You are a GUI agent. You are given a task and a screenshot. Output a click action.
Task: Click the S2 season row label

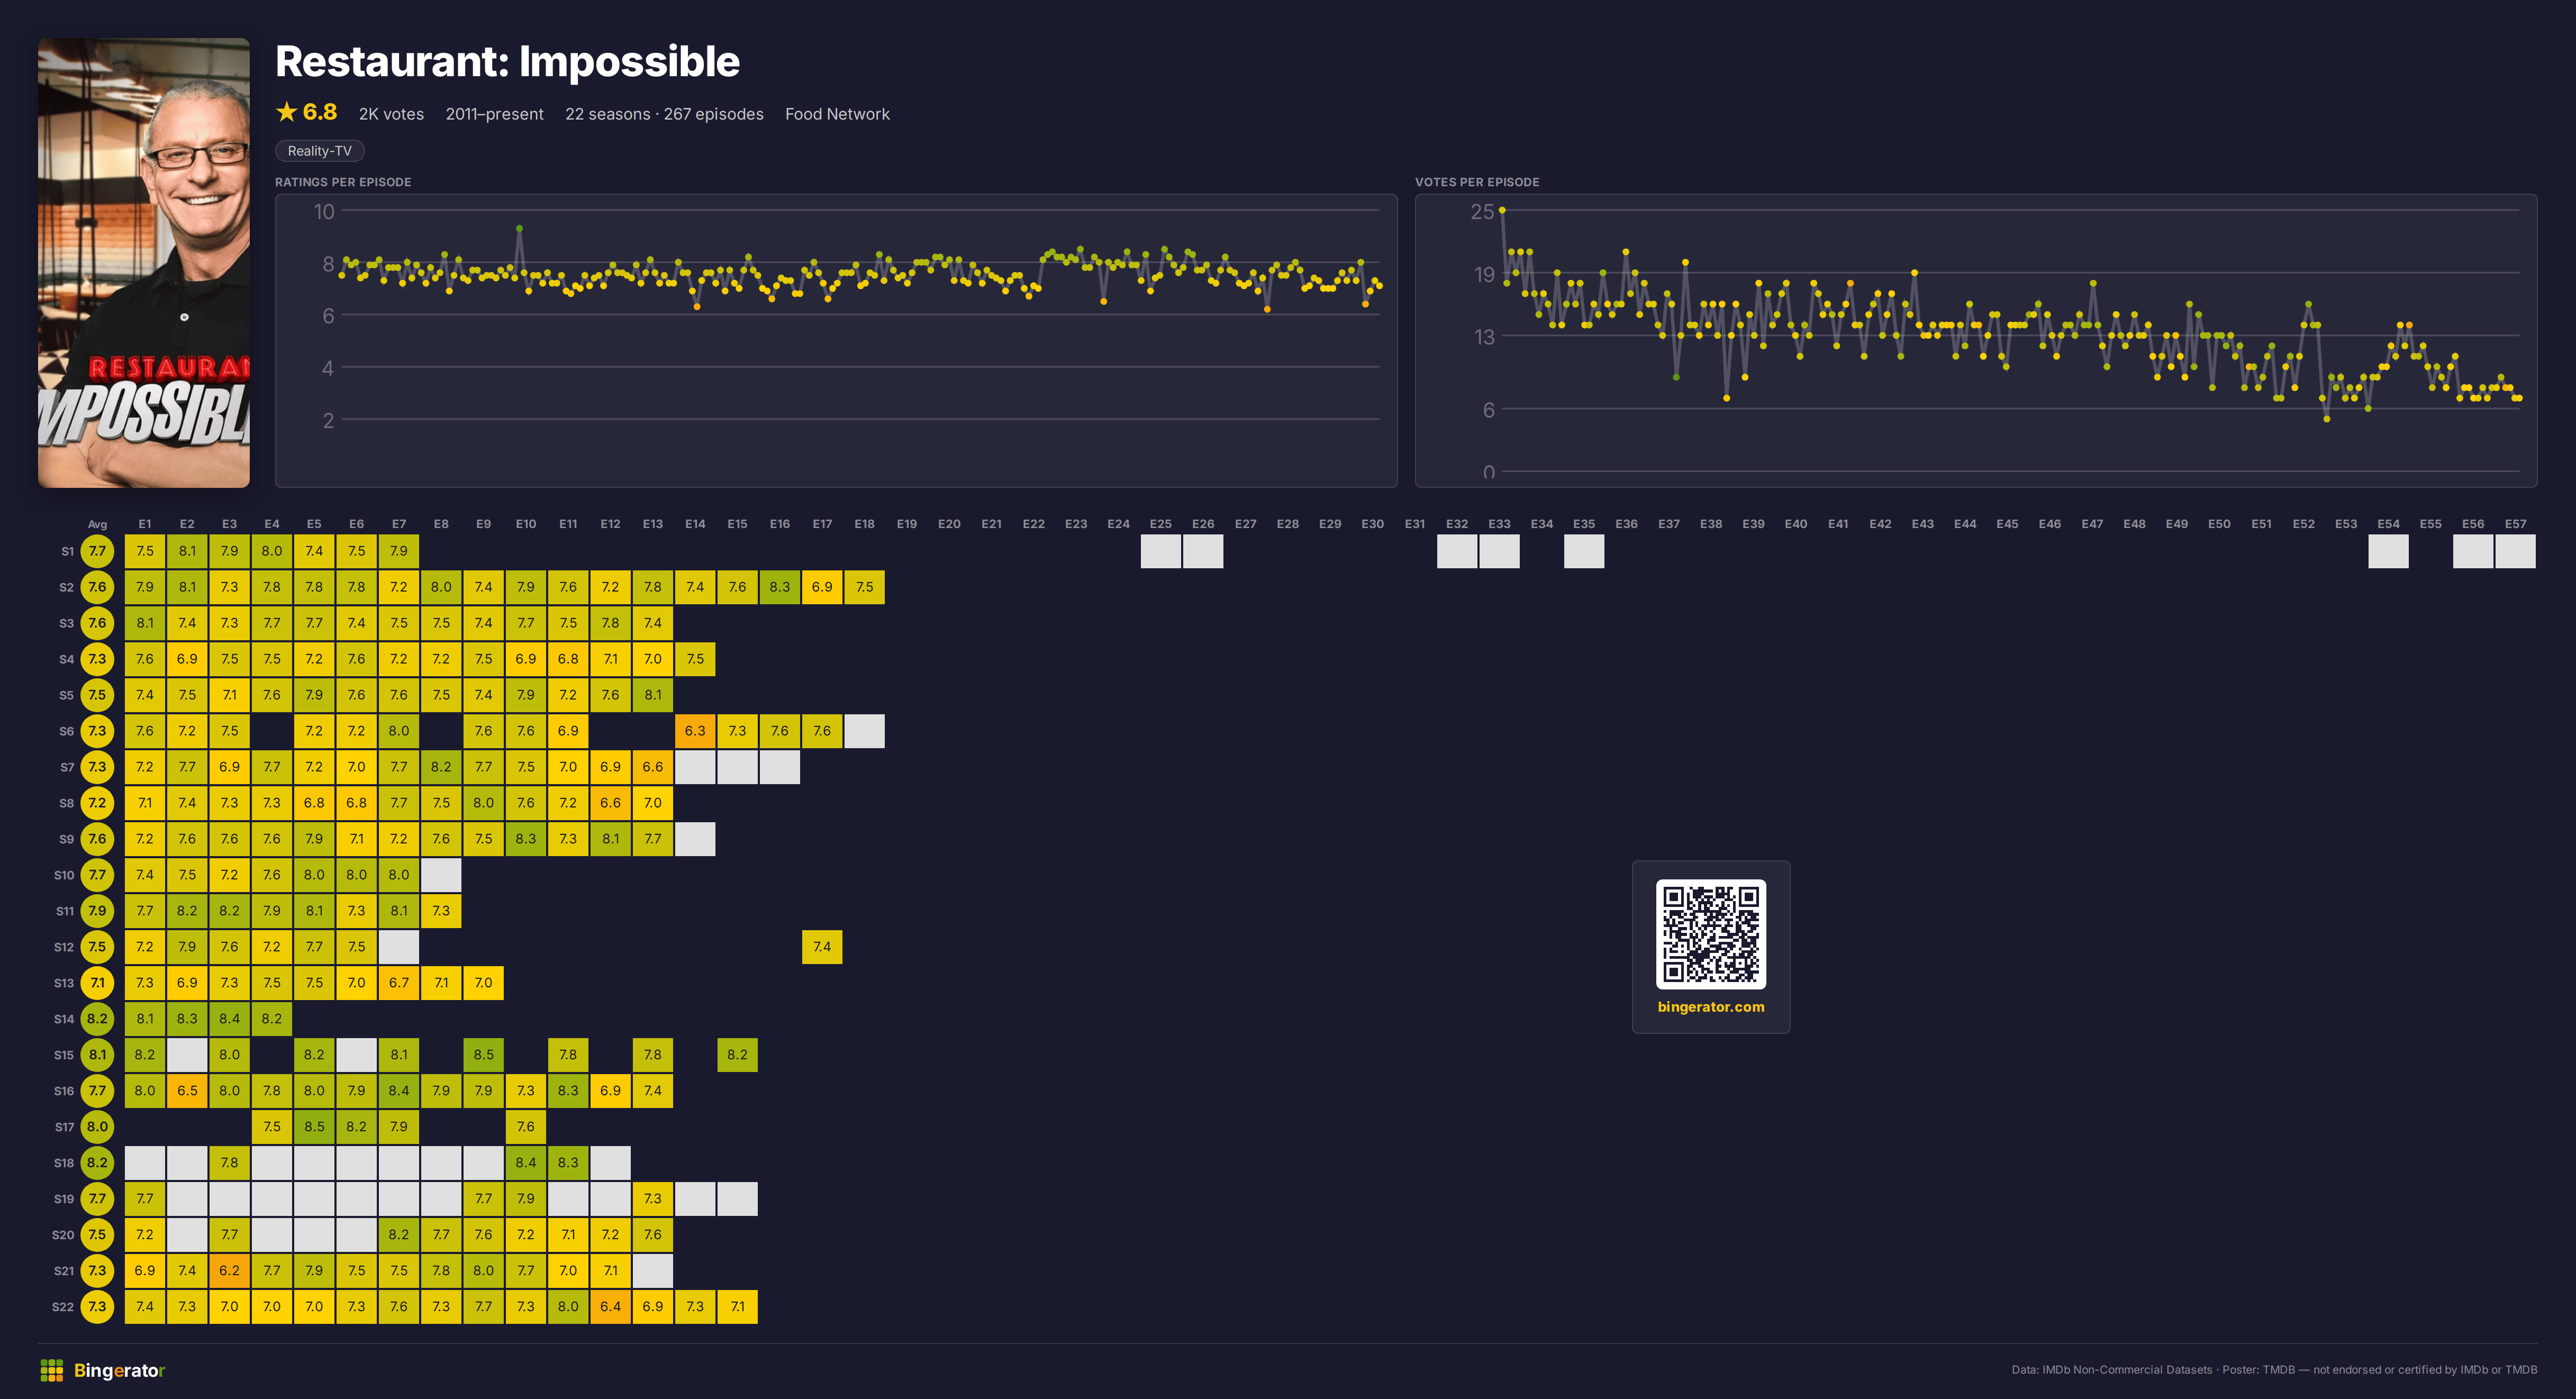[x=66, y=587]
